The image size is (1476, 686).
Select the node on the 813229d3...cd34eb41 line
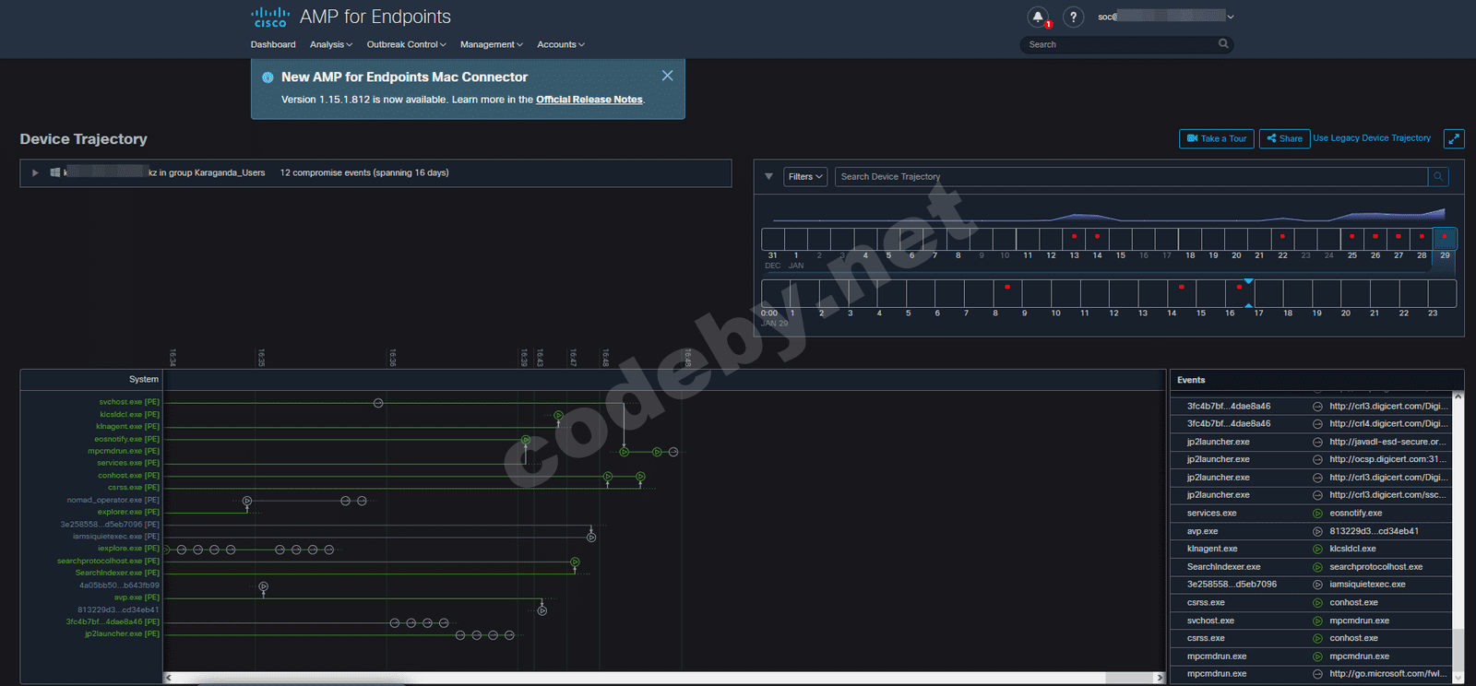[x=542, y=610]
